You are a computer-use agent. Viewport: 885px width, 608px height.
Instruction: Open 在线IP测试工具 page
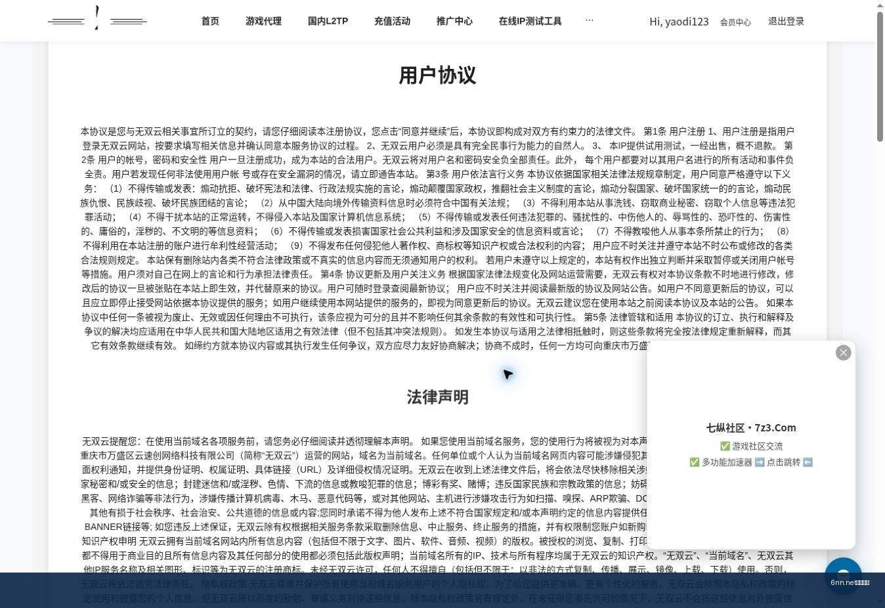coord(530,21)
